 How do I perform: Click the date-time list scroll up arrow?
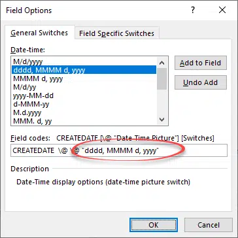pyautogui.click(x=161, y=63)
